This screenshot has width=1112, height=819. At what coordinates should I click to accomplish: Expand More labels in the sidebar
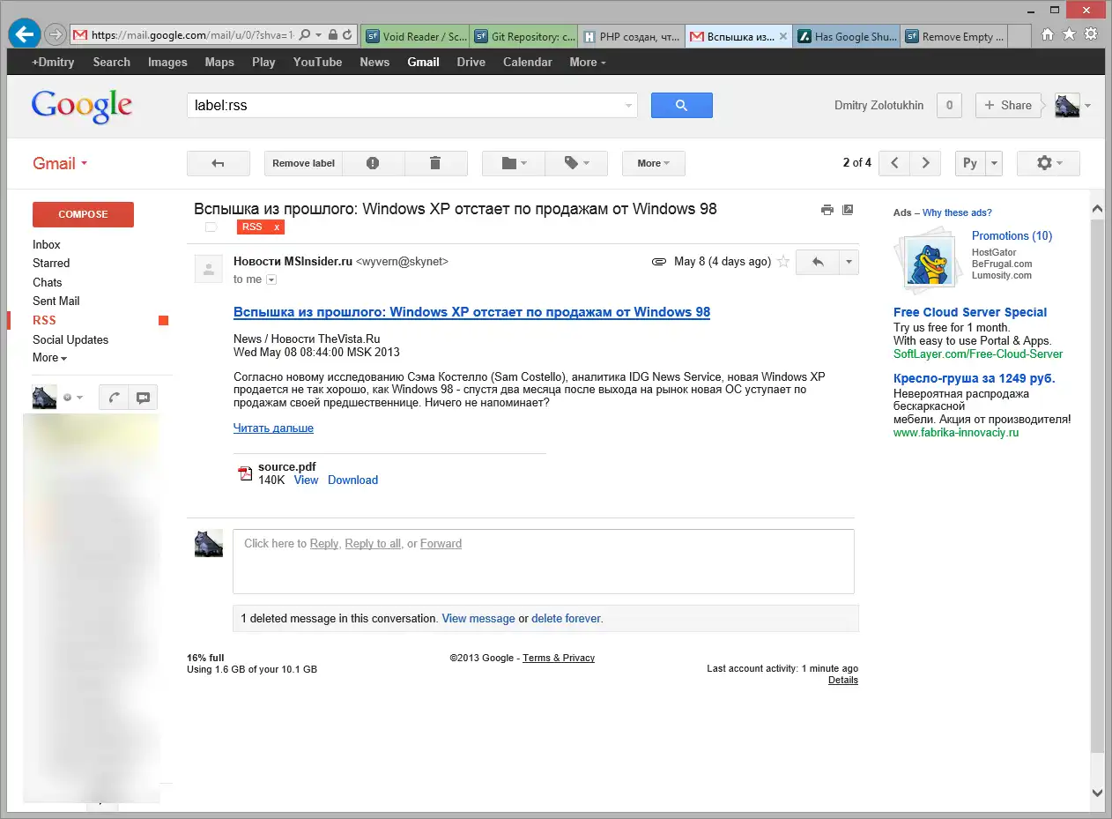49,358
